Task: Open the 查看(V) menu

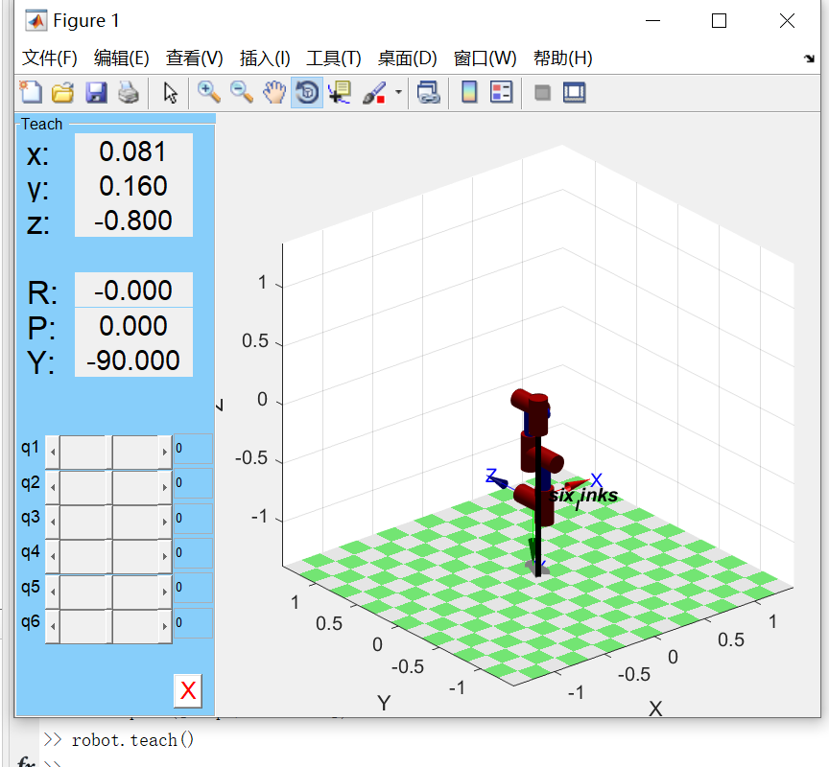Action: click(195, 58)
